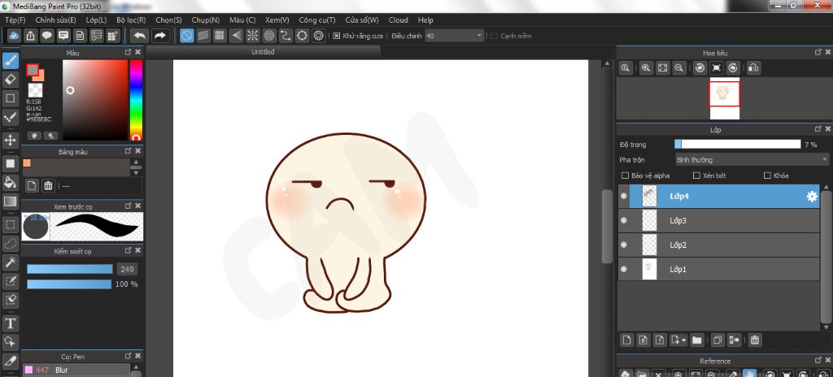Screen dimensions: 833x377
Task: Open the Tệp(F) menu
Action: pyautogui.click(x=15, y=20)
